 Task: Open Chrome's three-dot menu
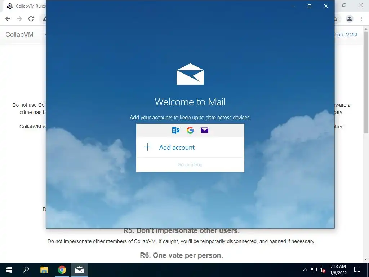coord(361,19)
